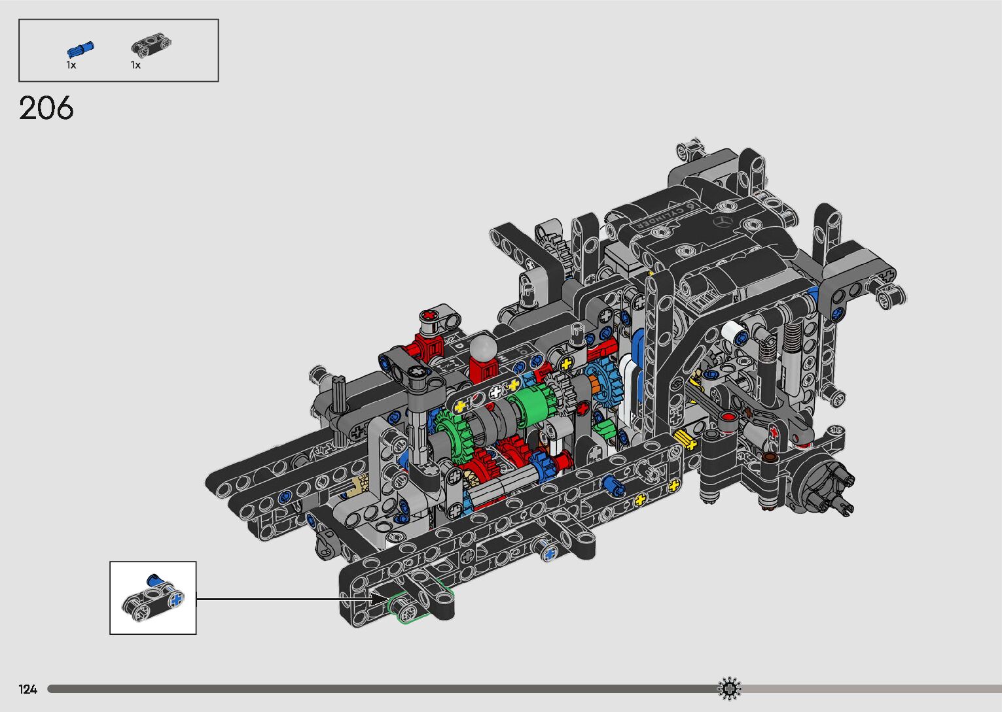Image resolution: width=1002 pixels, height=712 pixels.
Task: Open the sub-assembly callout thumbnail
Action: 152,598
